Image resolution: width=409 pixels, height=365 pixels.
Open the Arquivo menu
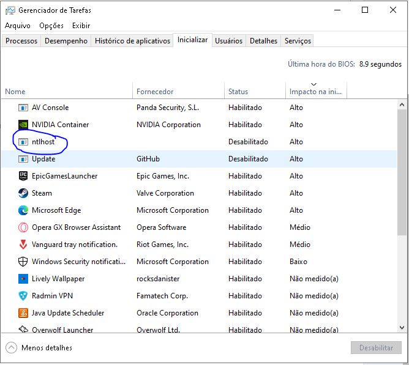(x=18, y=26)
